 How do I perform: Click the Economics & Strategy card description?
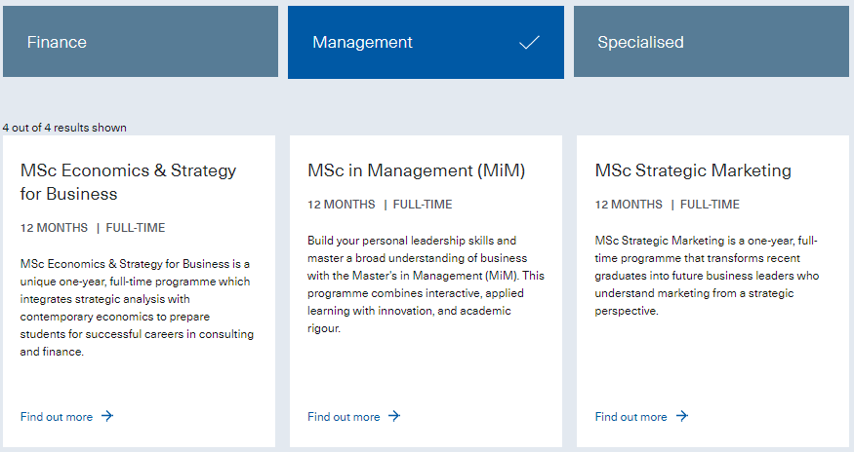137,308
